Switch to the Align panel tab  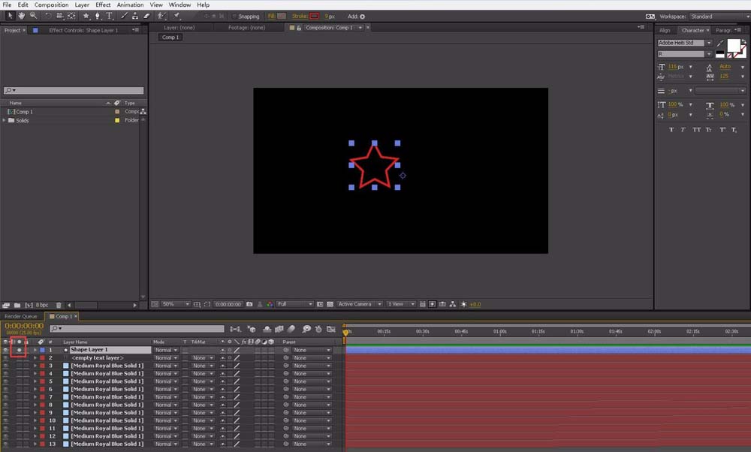665,30
